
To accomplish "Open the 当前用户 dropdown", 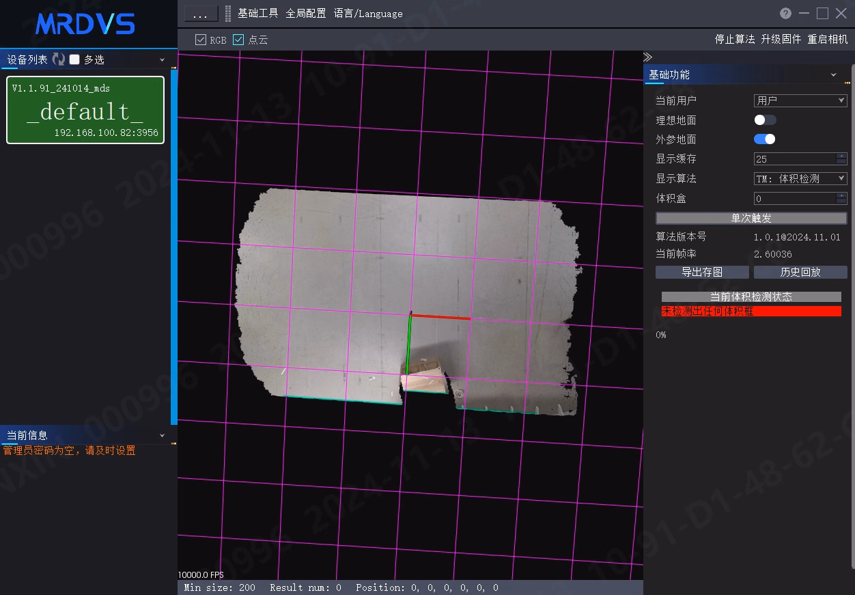I will pos(800,100).
